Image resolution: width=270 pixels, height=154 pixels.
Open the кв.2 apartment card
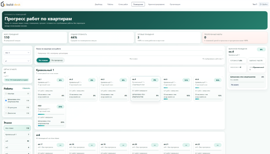tap(82, 88)
